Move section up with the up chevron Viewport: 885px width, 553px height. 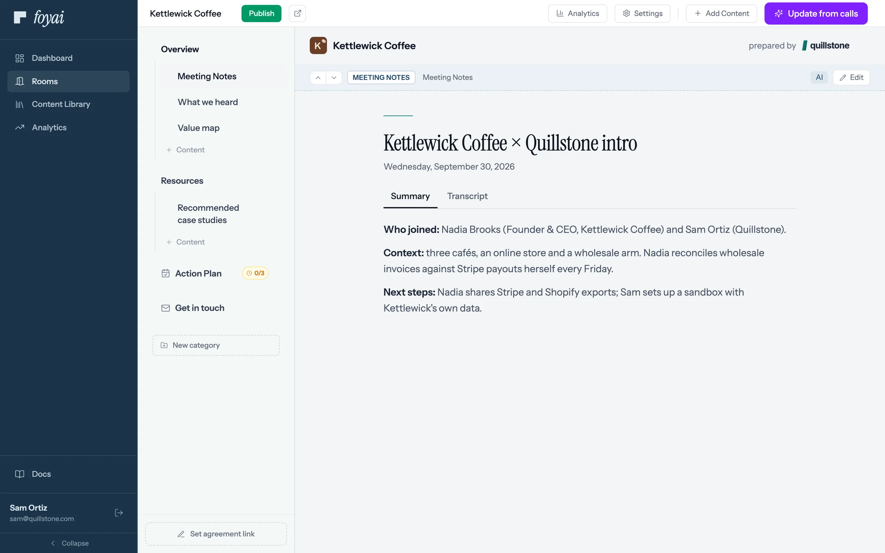click(x=318, y=77)
